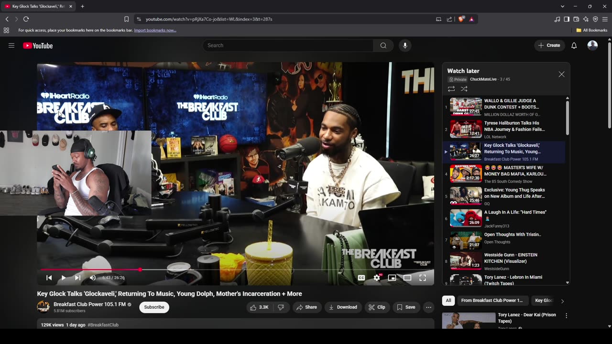Screen dimensions: 612x344
Task: Toggle closed captions on the player
Action: click(361, 278)
